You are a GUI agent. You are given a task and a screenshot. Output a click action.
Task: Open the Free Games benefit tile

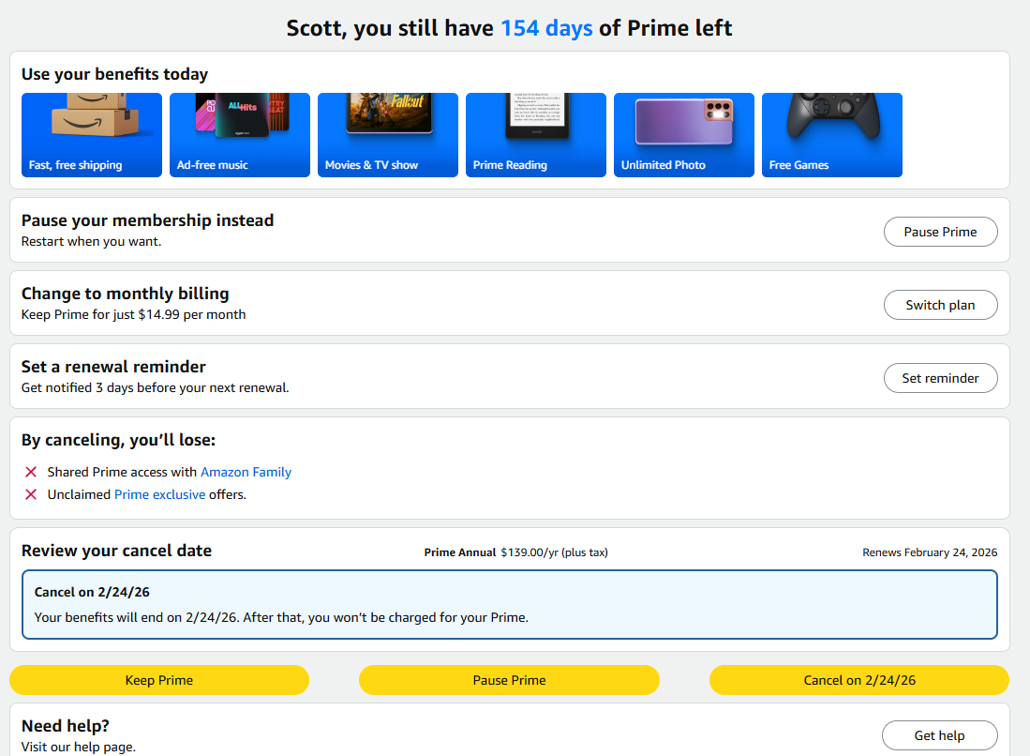[832, 135]
